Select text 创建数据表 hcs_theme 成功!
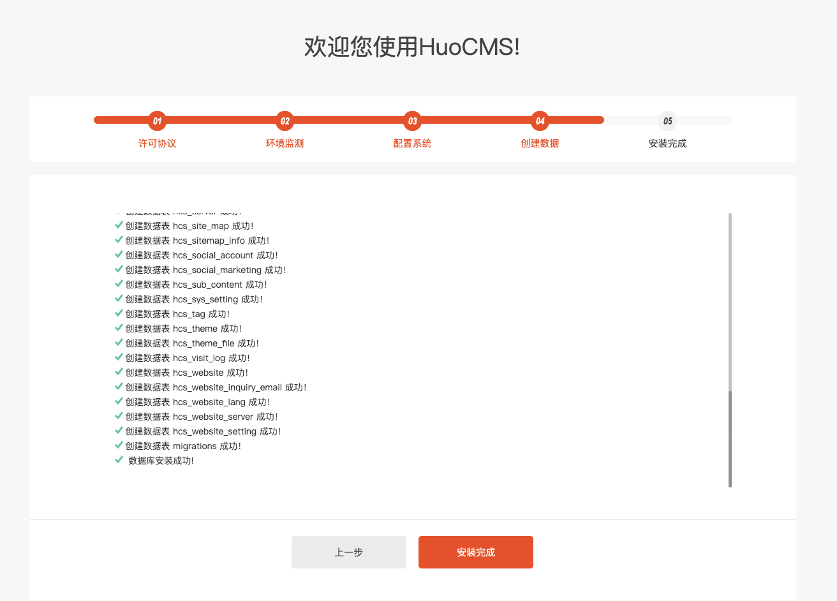The image size is (837, 601). coord(184,329)
